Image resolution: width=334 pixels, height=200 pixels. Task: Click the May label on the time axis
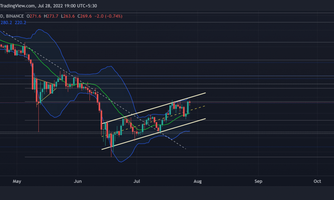(x=17, y=181)
